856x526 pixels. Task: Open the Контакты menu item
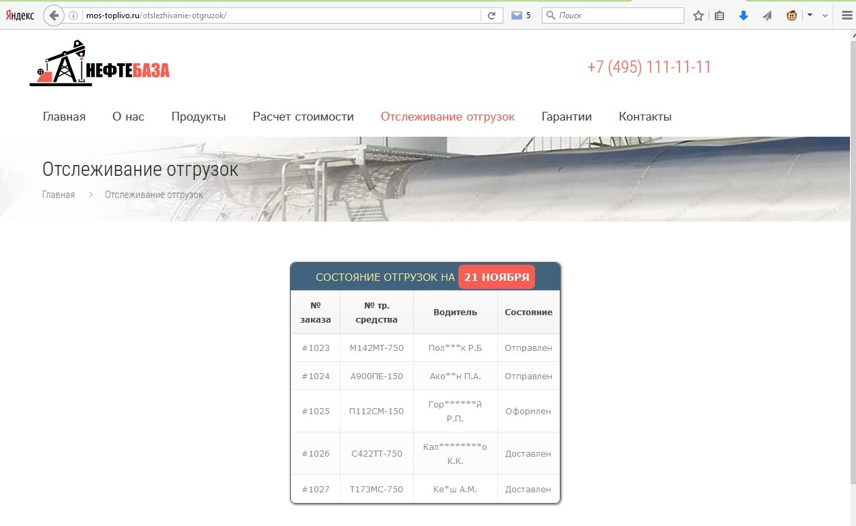pyautogui.click(x=645, y=117)
